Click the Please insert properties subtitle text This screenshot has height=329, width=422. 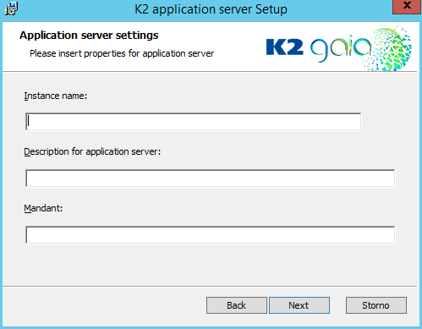click(122, 53)
